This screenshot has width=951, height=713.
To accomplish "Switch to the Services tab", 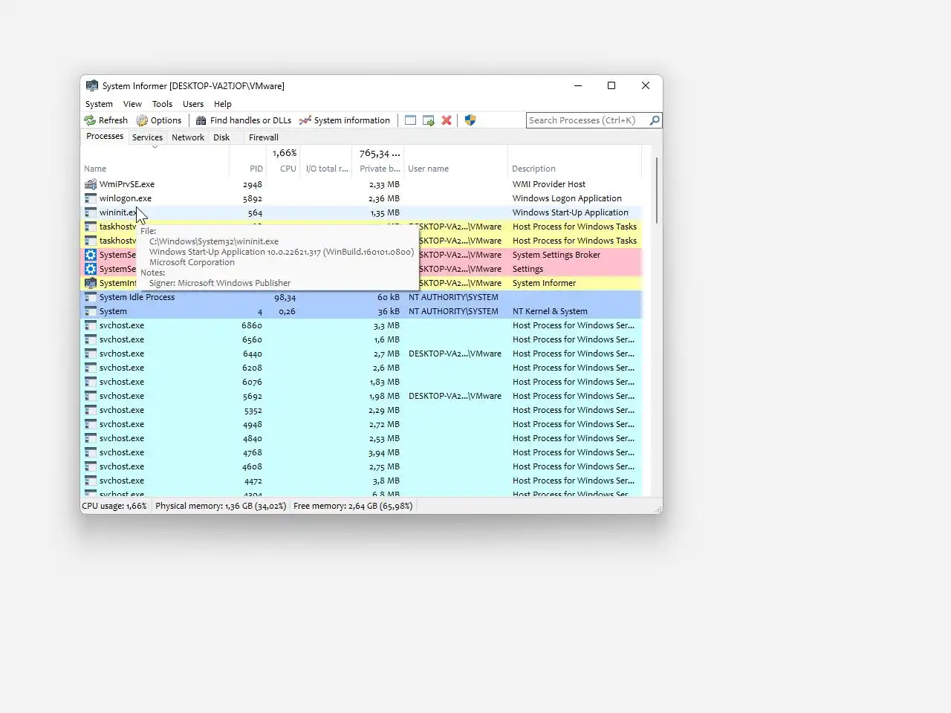I will click(x=147, y=137).
